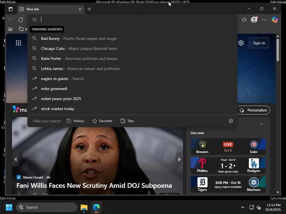Open Miami Herald source label
This screenshot has width=286, height=214.
[x=33, y=177]
